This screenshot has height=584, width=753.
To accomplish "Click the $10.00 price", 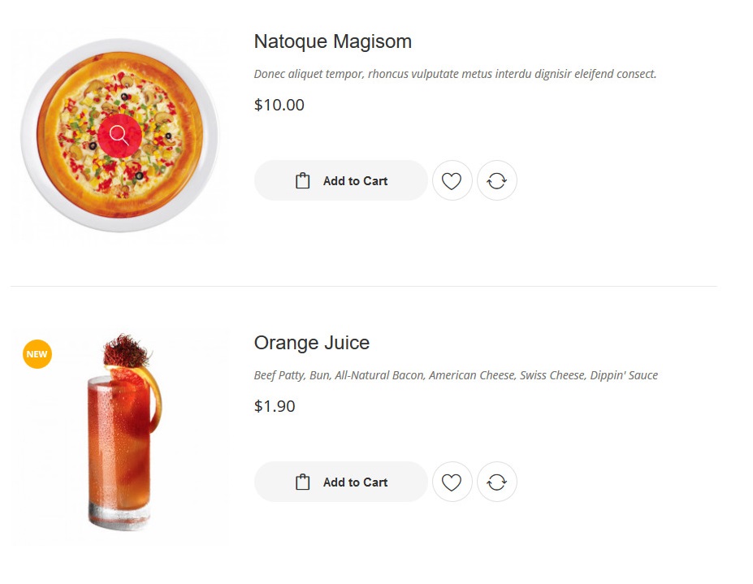I will 279,105.
